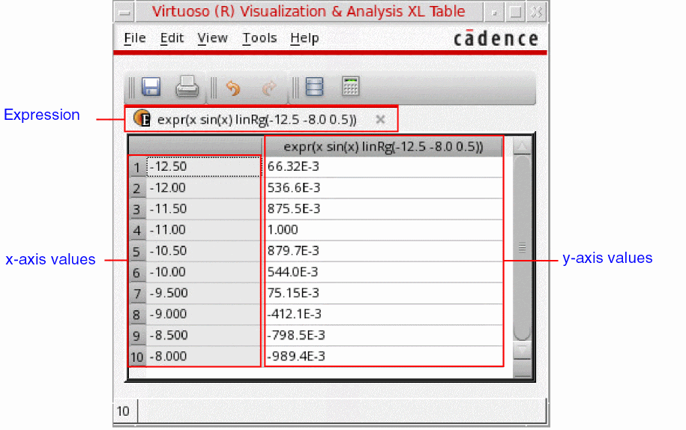Click y-value cell 536.6E-3

(x=384, y=188)
